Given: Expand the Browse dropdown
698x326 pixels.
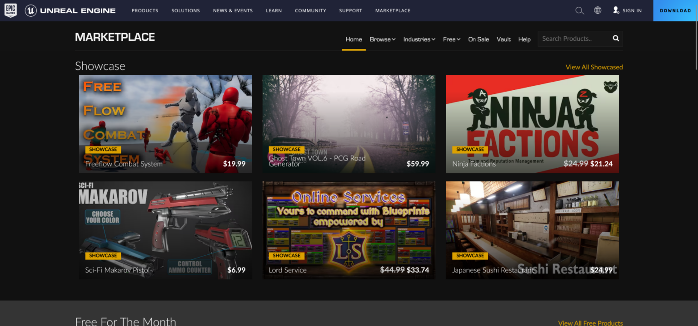Looking at the screenshot, I should click(x=382, y=39).
